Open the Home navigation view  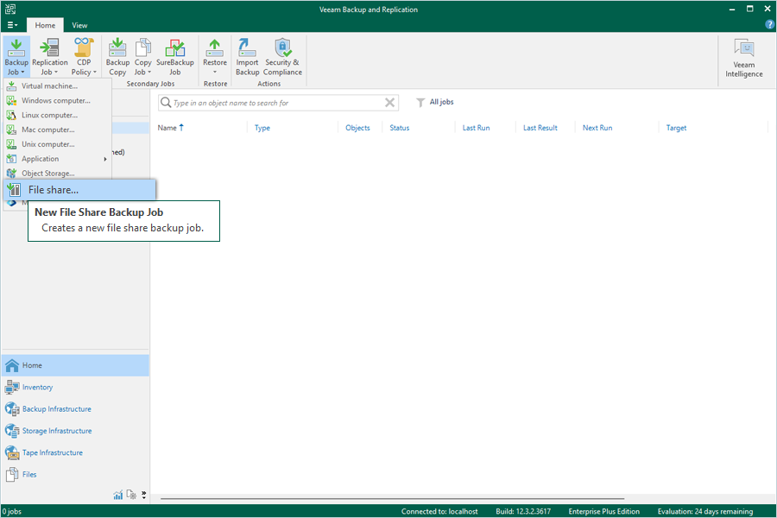[x=75, y=365]
